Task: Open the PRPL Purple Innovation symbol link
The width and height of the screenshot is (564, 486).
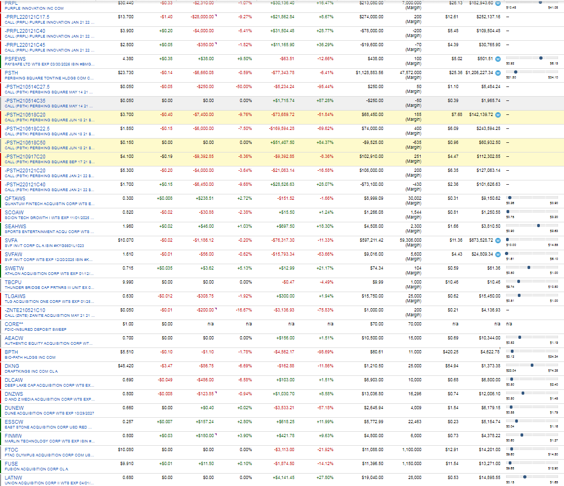Action: click(x=11, y=3)
